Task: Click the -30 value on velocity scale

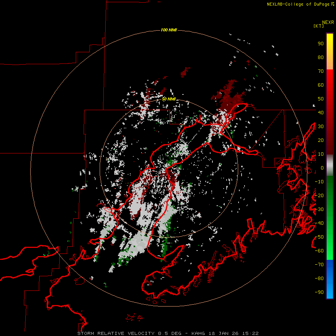Action: pos(319,209)
